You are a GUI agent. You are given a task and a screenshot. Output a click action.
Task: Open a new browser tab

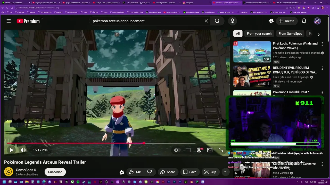pyautogui.click(x=305, y=3)
